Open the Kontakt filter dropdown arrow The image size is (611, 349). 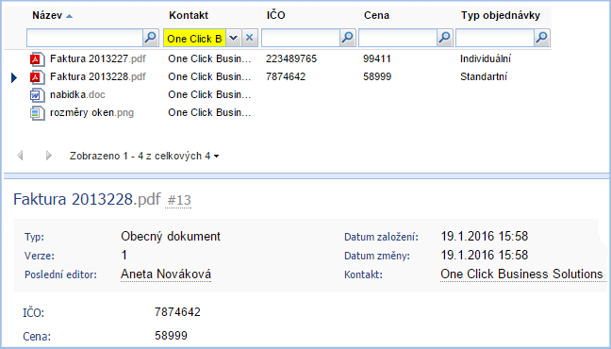click(x=234, y=38)
